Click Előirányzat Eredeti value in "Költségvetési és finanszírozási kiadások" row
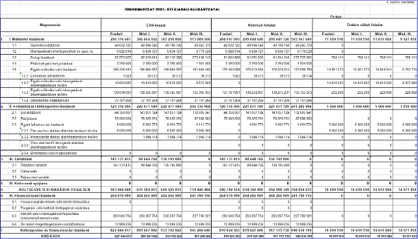This screenshot has width=418, height=239. (120, 230)
